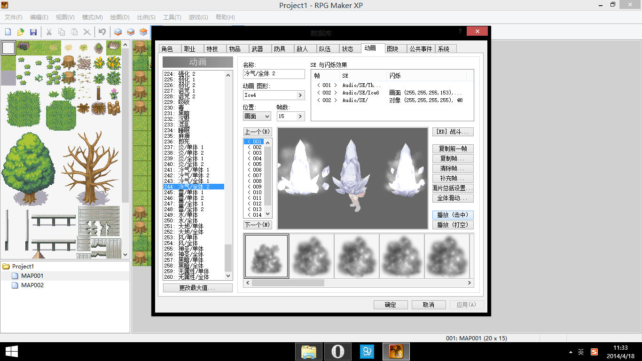Click the 取消 cancel button
Viewport: 642px width, 361px height.
pyautogui.click(x=429, y=305)
